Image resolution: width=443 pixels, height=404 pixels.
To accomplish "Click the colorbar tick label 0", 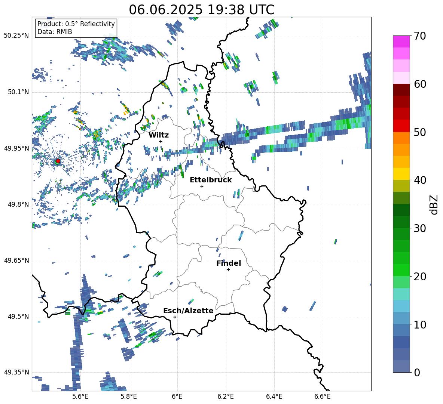I will point(417,372).
